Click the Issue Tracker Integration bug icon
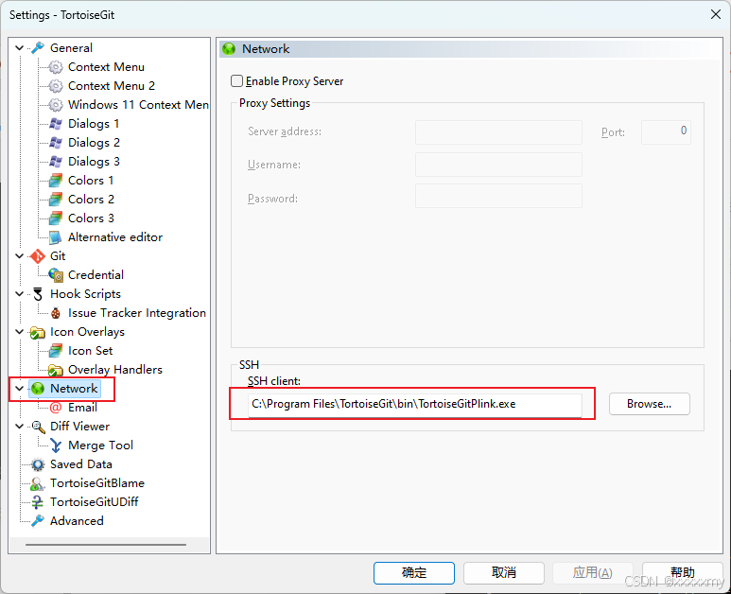The height and width of the screenshot is (594, 731). coord(56,313)
